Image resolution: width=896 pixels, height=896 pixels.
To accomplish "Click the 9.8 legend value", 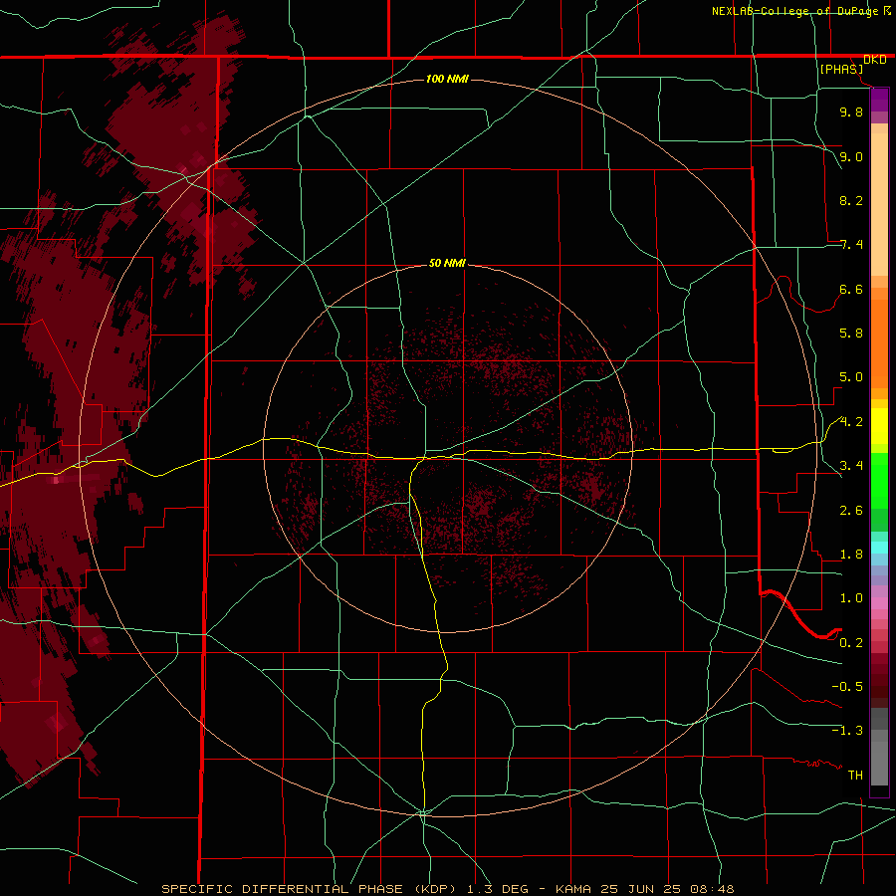I will pyautogui.click(x=851, y=112).
